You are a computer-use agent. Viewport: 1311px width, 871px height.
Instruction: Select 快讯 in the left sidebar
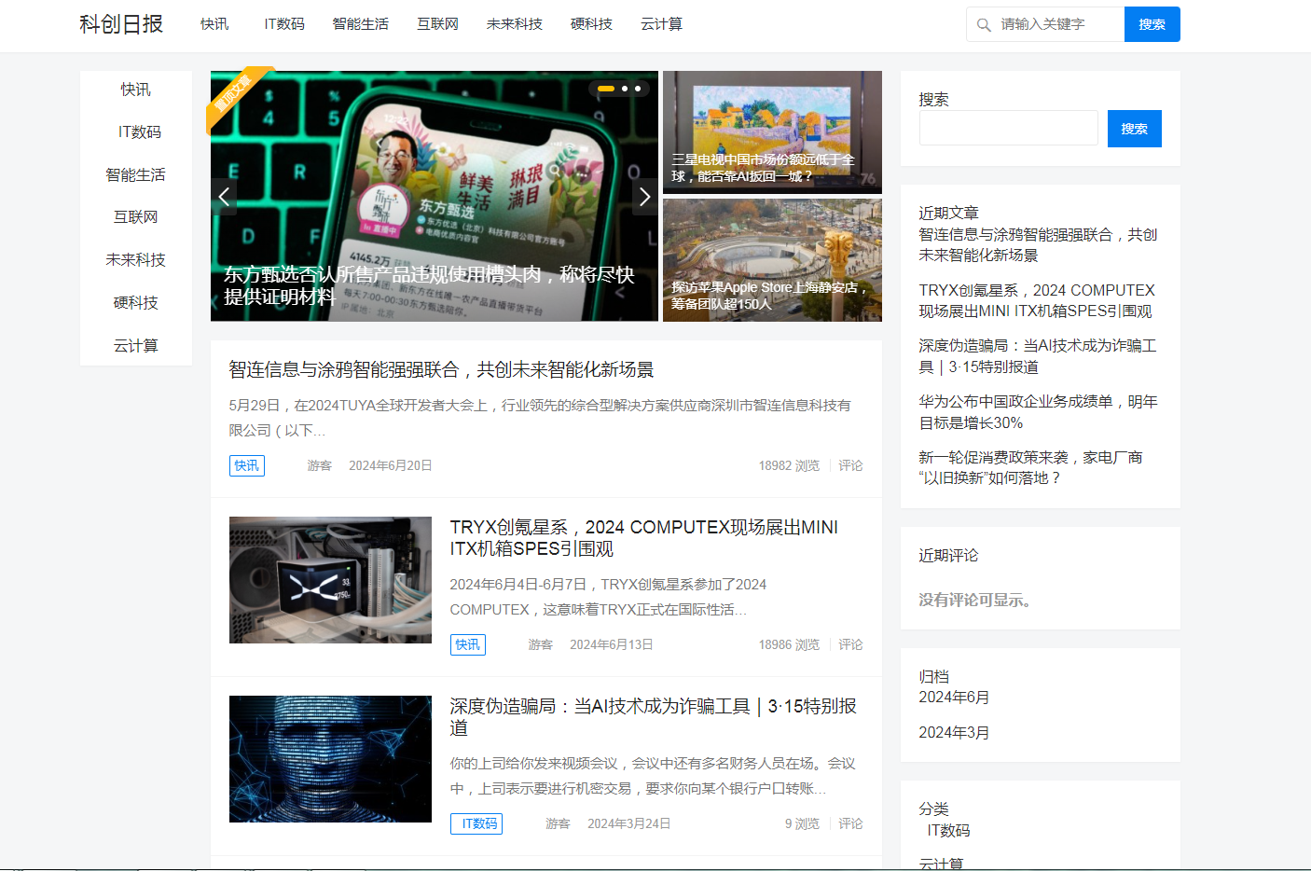(136, 90)
